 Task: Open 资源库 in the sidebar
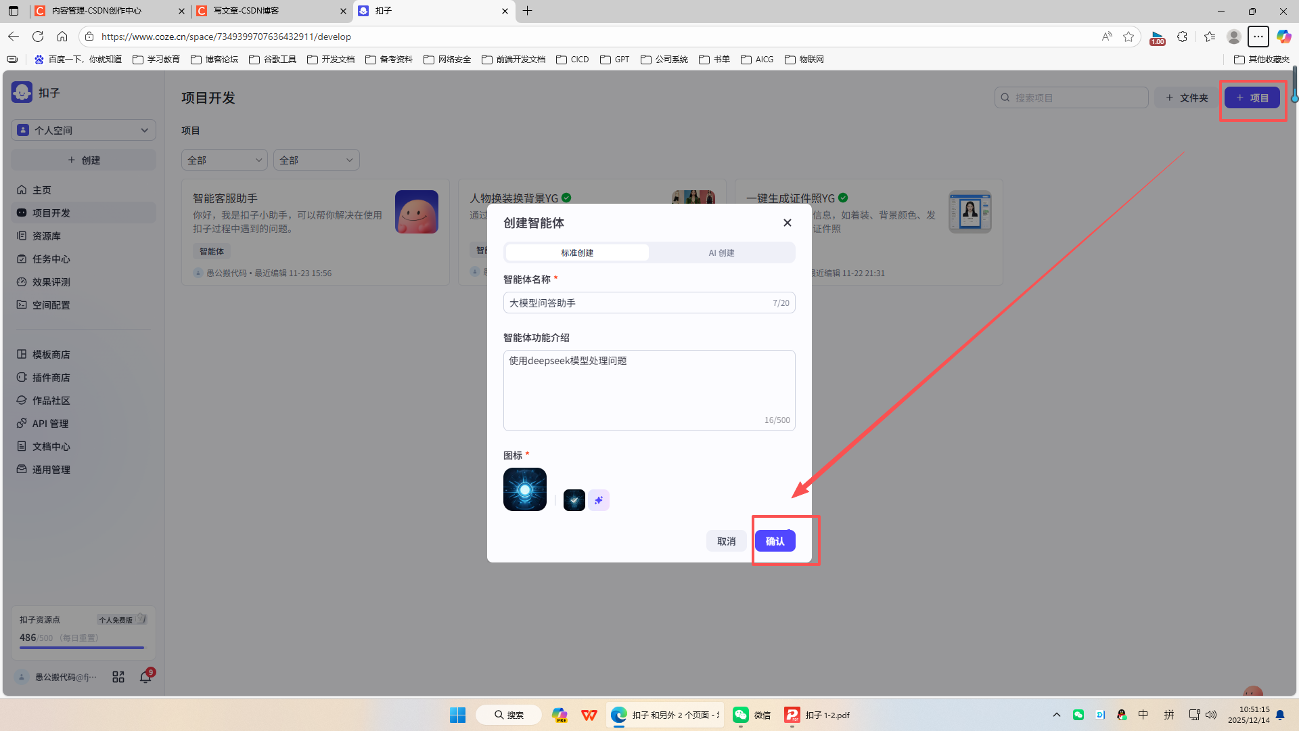click(46, 236)
